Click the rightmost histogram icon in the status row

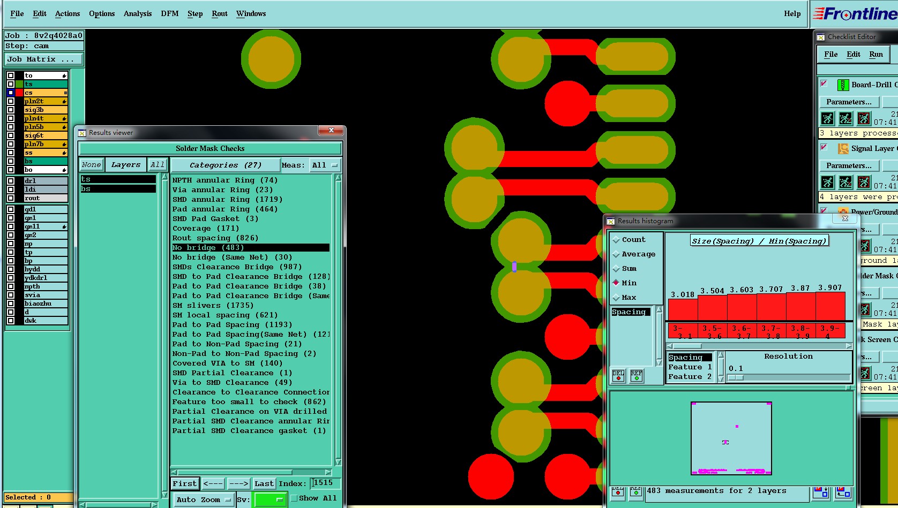click(843, 491)
